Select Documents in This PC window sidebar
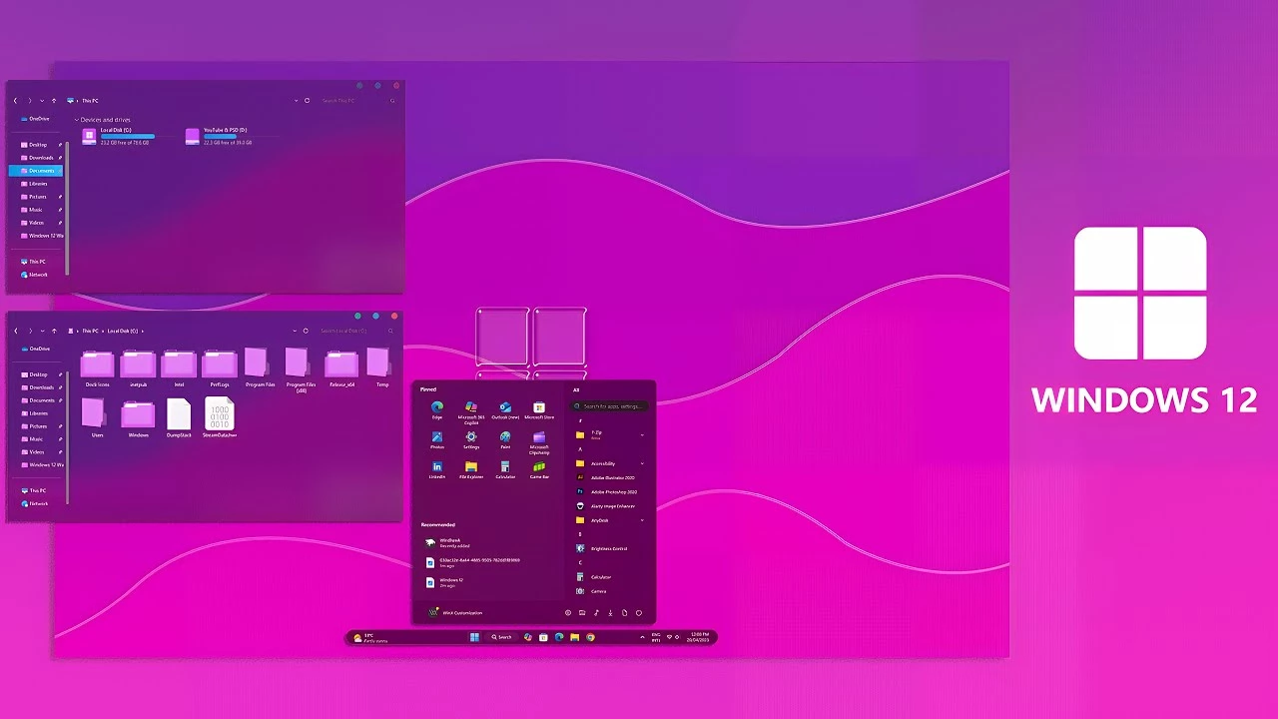The width and height of the screenshot is (1278, 719). pyautogui.click(x=35, y=171)
